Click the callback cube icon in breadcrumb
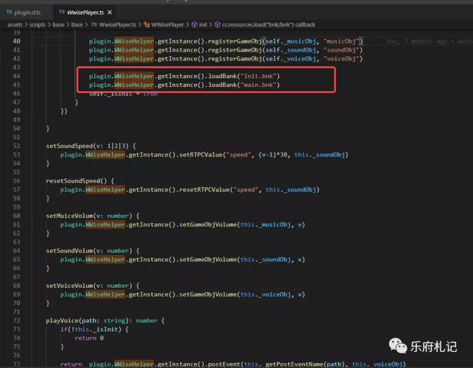This screenshot has height=368, width=473. click(218, 25)
